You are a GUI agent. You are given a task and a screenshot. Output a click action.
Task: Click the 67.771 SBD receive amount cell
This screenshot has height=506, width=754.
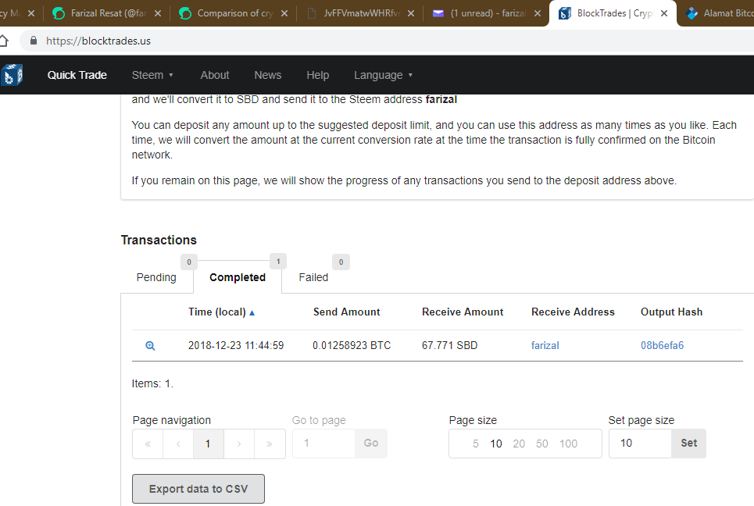pos(449,345)
